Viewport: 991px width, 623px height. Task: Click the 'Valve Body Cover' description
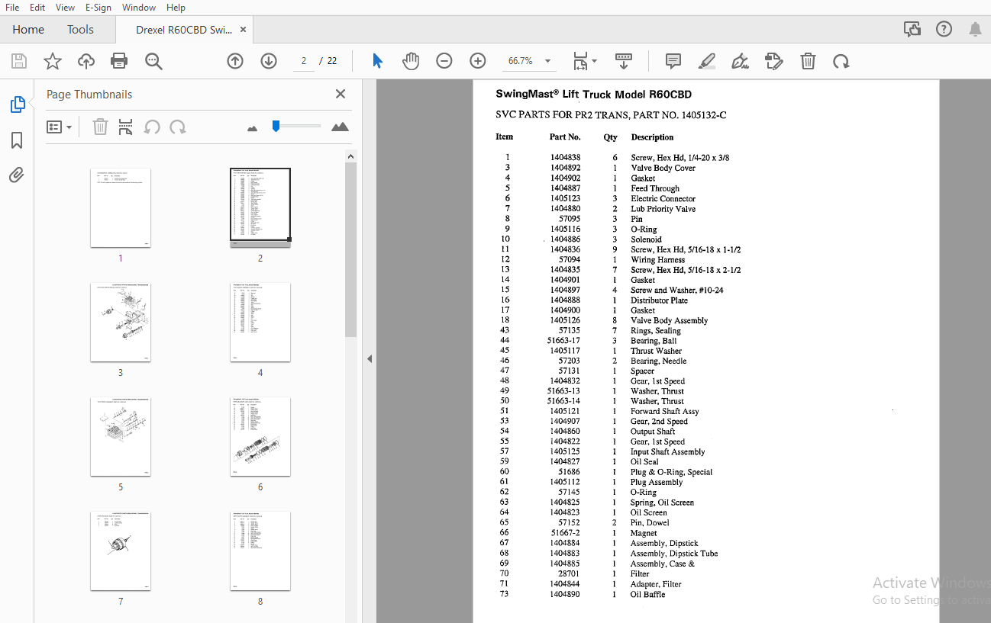[x=663, y=168]
